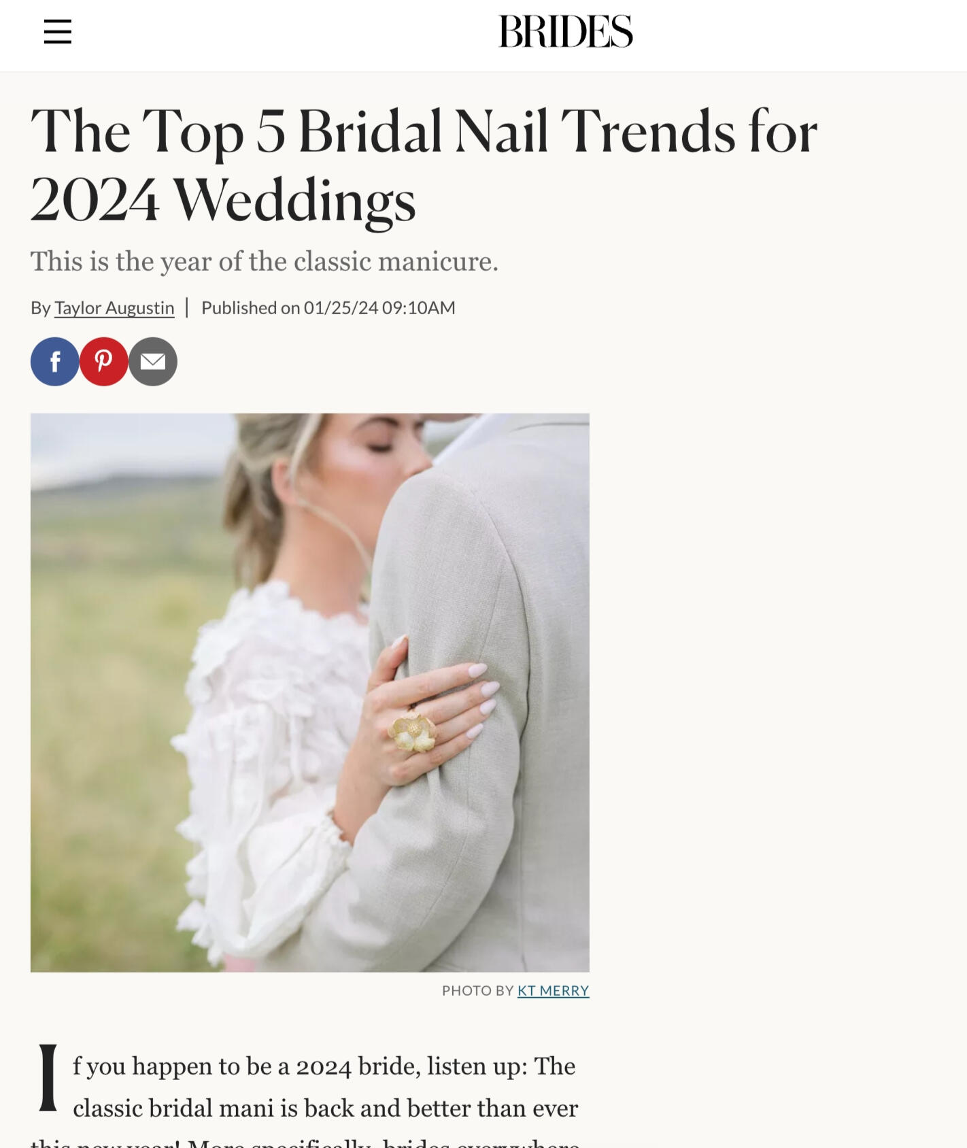
Task: Click the Published on 01/25/24 date
Action: (328, 308)
